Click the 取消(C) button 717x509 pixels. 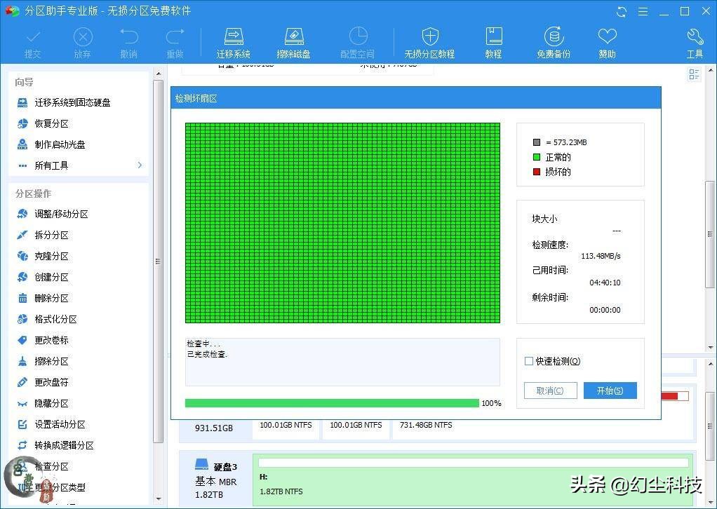tap(550, 390)
